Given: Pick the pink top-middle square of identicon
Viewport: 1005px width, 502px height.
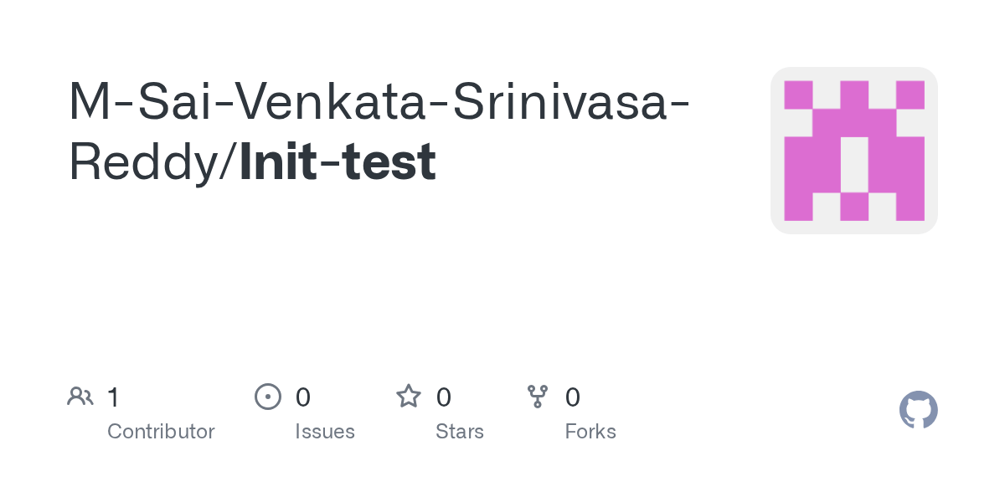Looking at the screenshot, I should [854, 95].
